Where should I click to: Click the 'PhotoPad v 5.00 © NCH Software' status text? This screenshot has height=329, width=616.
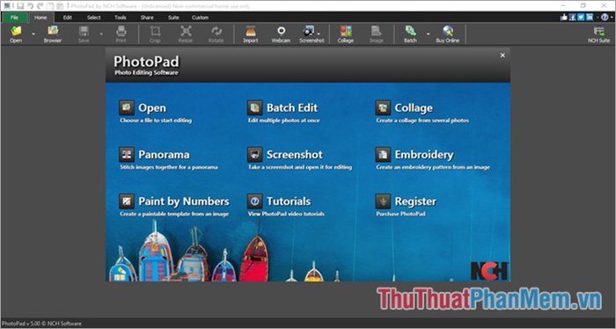[41, 324]
